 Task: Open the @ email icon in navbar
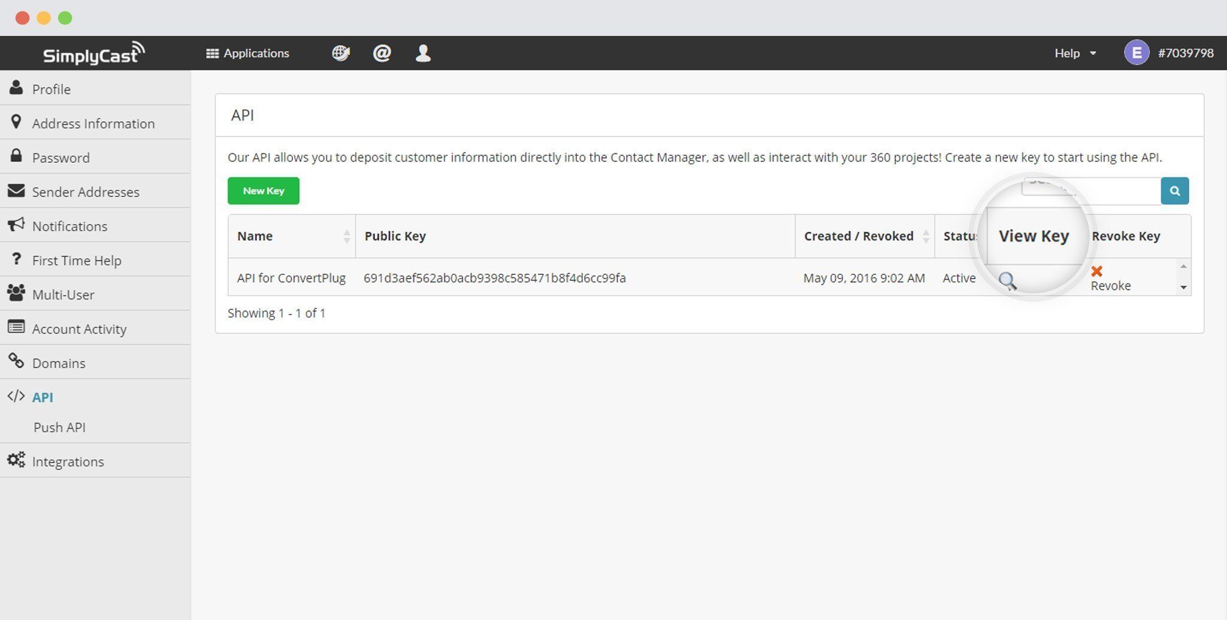coord(382,53)
